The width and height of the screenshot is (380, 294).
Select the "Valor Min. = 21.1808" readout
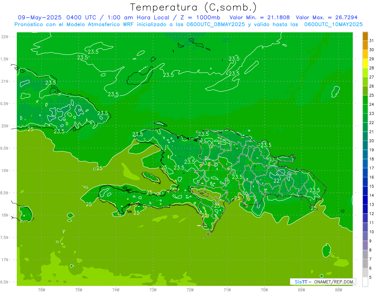[x=260, y=17]
